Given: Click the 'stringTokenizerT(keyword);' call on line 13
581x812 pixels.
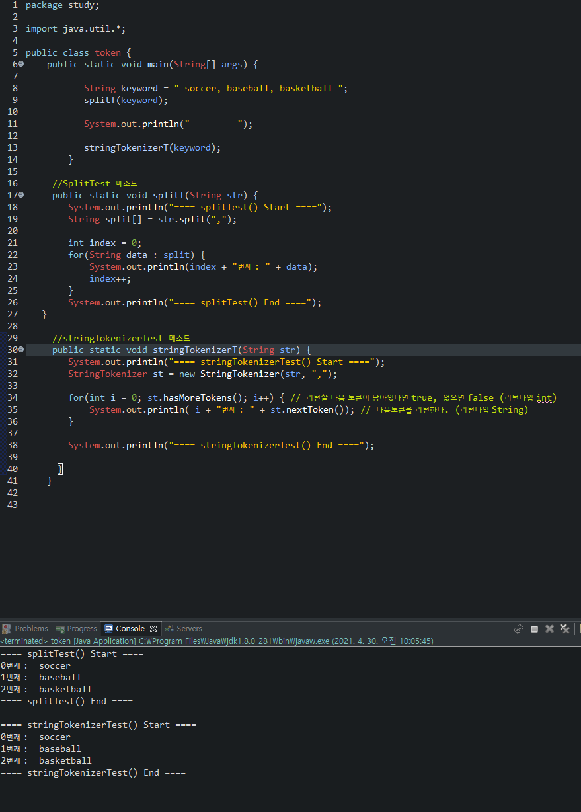Looking at the screenshot, I should 153,148.
